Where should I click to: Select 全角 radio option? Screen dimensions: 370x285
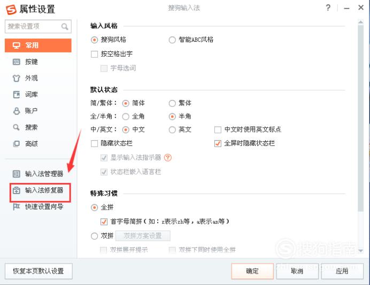pos(126,117)
